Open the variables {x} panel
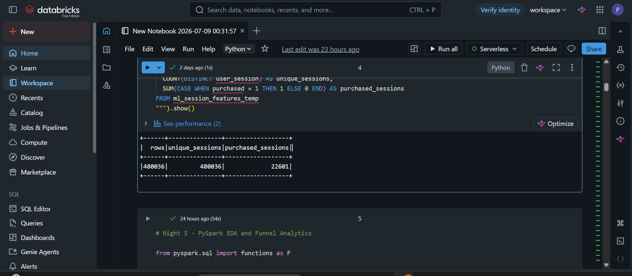The height and width of the screenshot is (276, 632). 620,85
